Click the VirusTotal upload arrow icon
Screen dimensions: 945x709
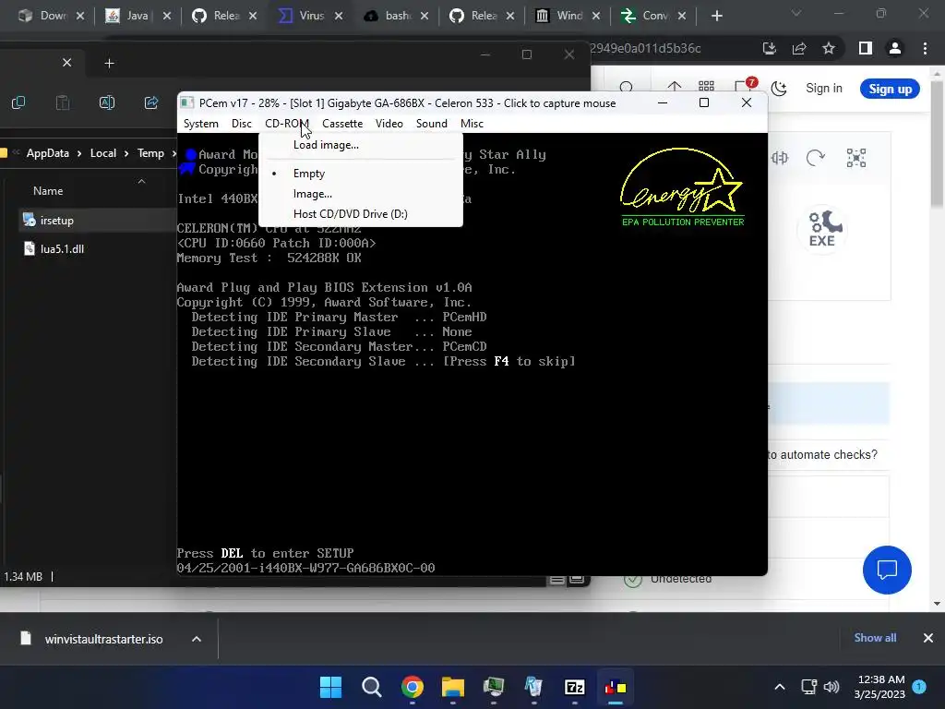[x=674, y=88]
